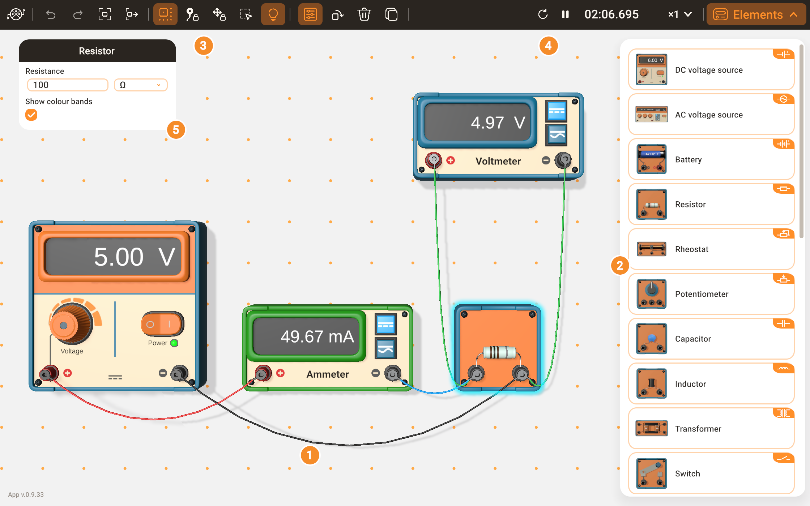Duplicate the selected element
This screenshot has height=506, width=810.
(391, 14)
